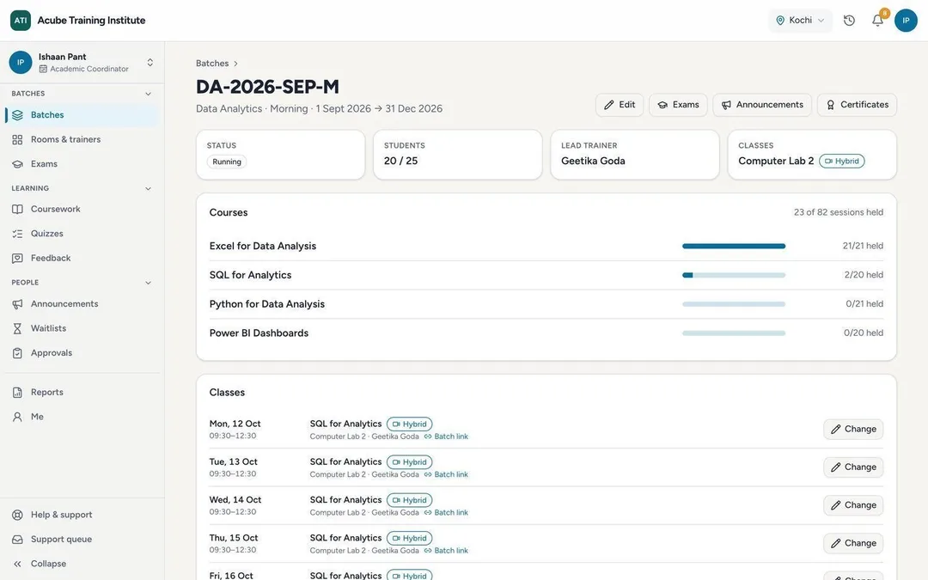This screenshot has width=928, height=580.
Task: Click the Me person icon
Action: tap(17, 417)
